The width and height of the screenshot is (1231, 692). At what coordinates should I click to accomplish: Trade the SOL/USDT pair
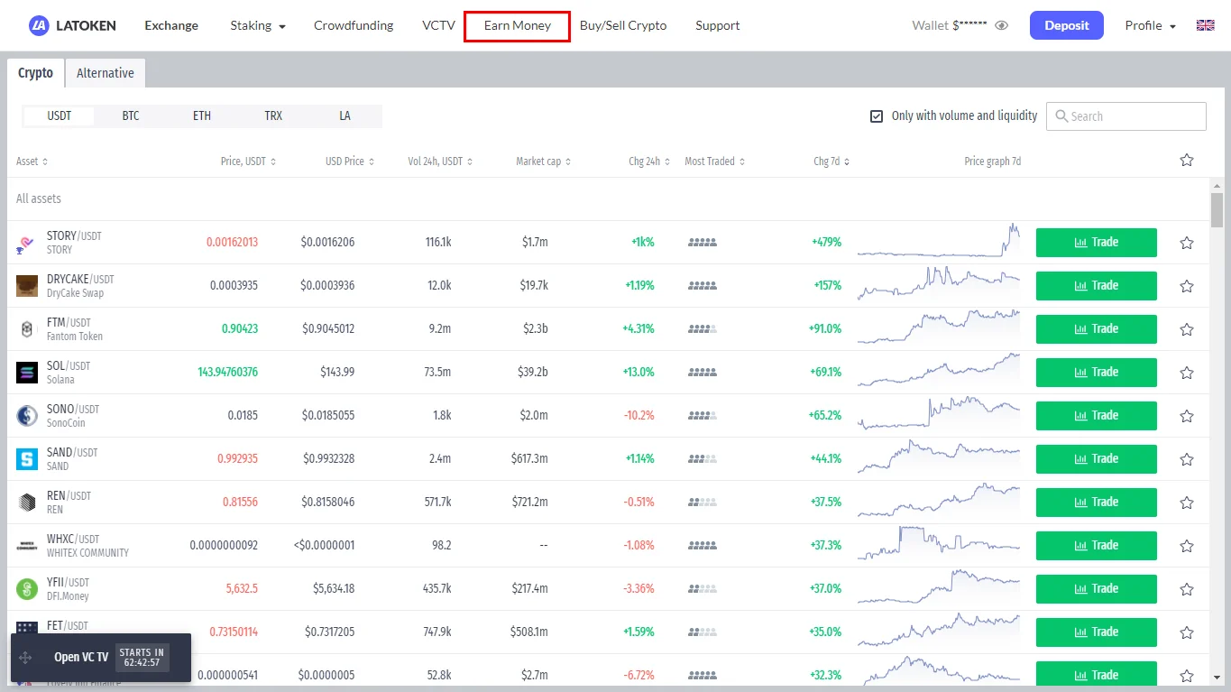(x=1097, y=373)
